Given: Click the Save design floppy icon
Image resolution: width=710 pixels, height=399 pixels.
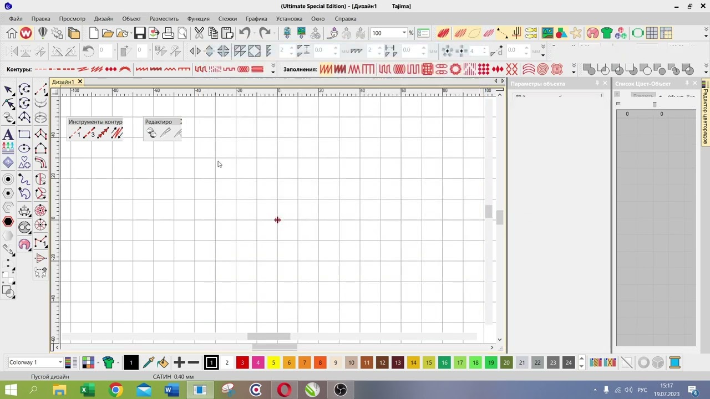Looking at the screenshot, I should [140, 33].
